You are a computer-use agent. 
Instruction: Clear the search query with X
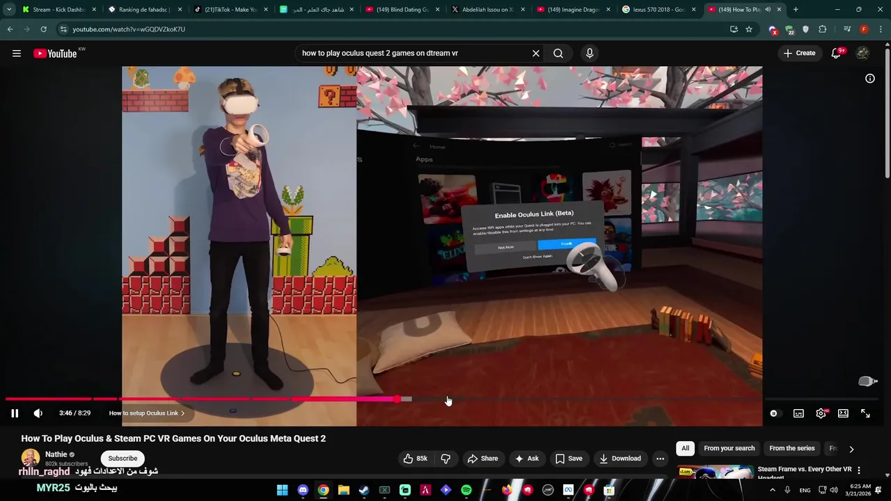[536, 54]
